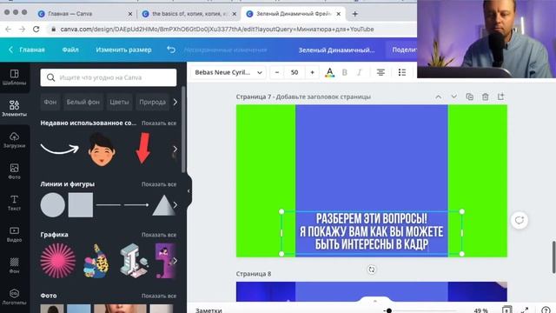The height and width of the screenshot is (313, 556).
Task: Move page 7 up
Action: point(438,97)
